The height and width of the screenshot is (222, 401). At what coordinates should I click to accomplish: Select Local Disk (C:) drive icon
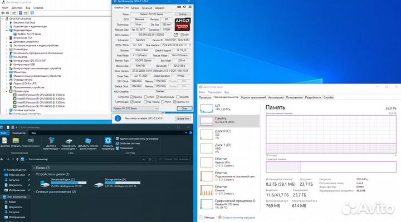(x=45, y=184)
